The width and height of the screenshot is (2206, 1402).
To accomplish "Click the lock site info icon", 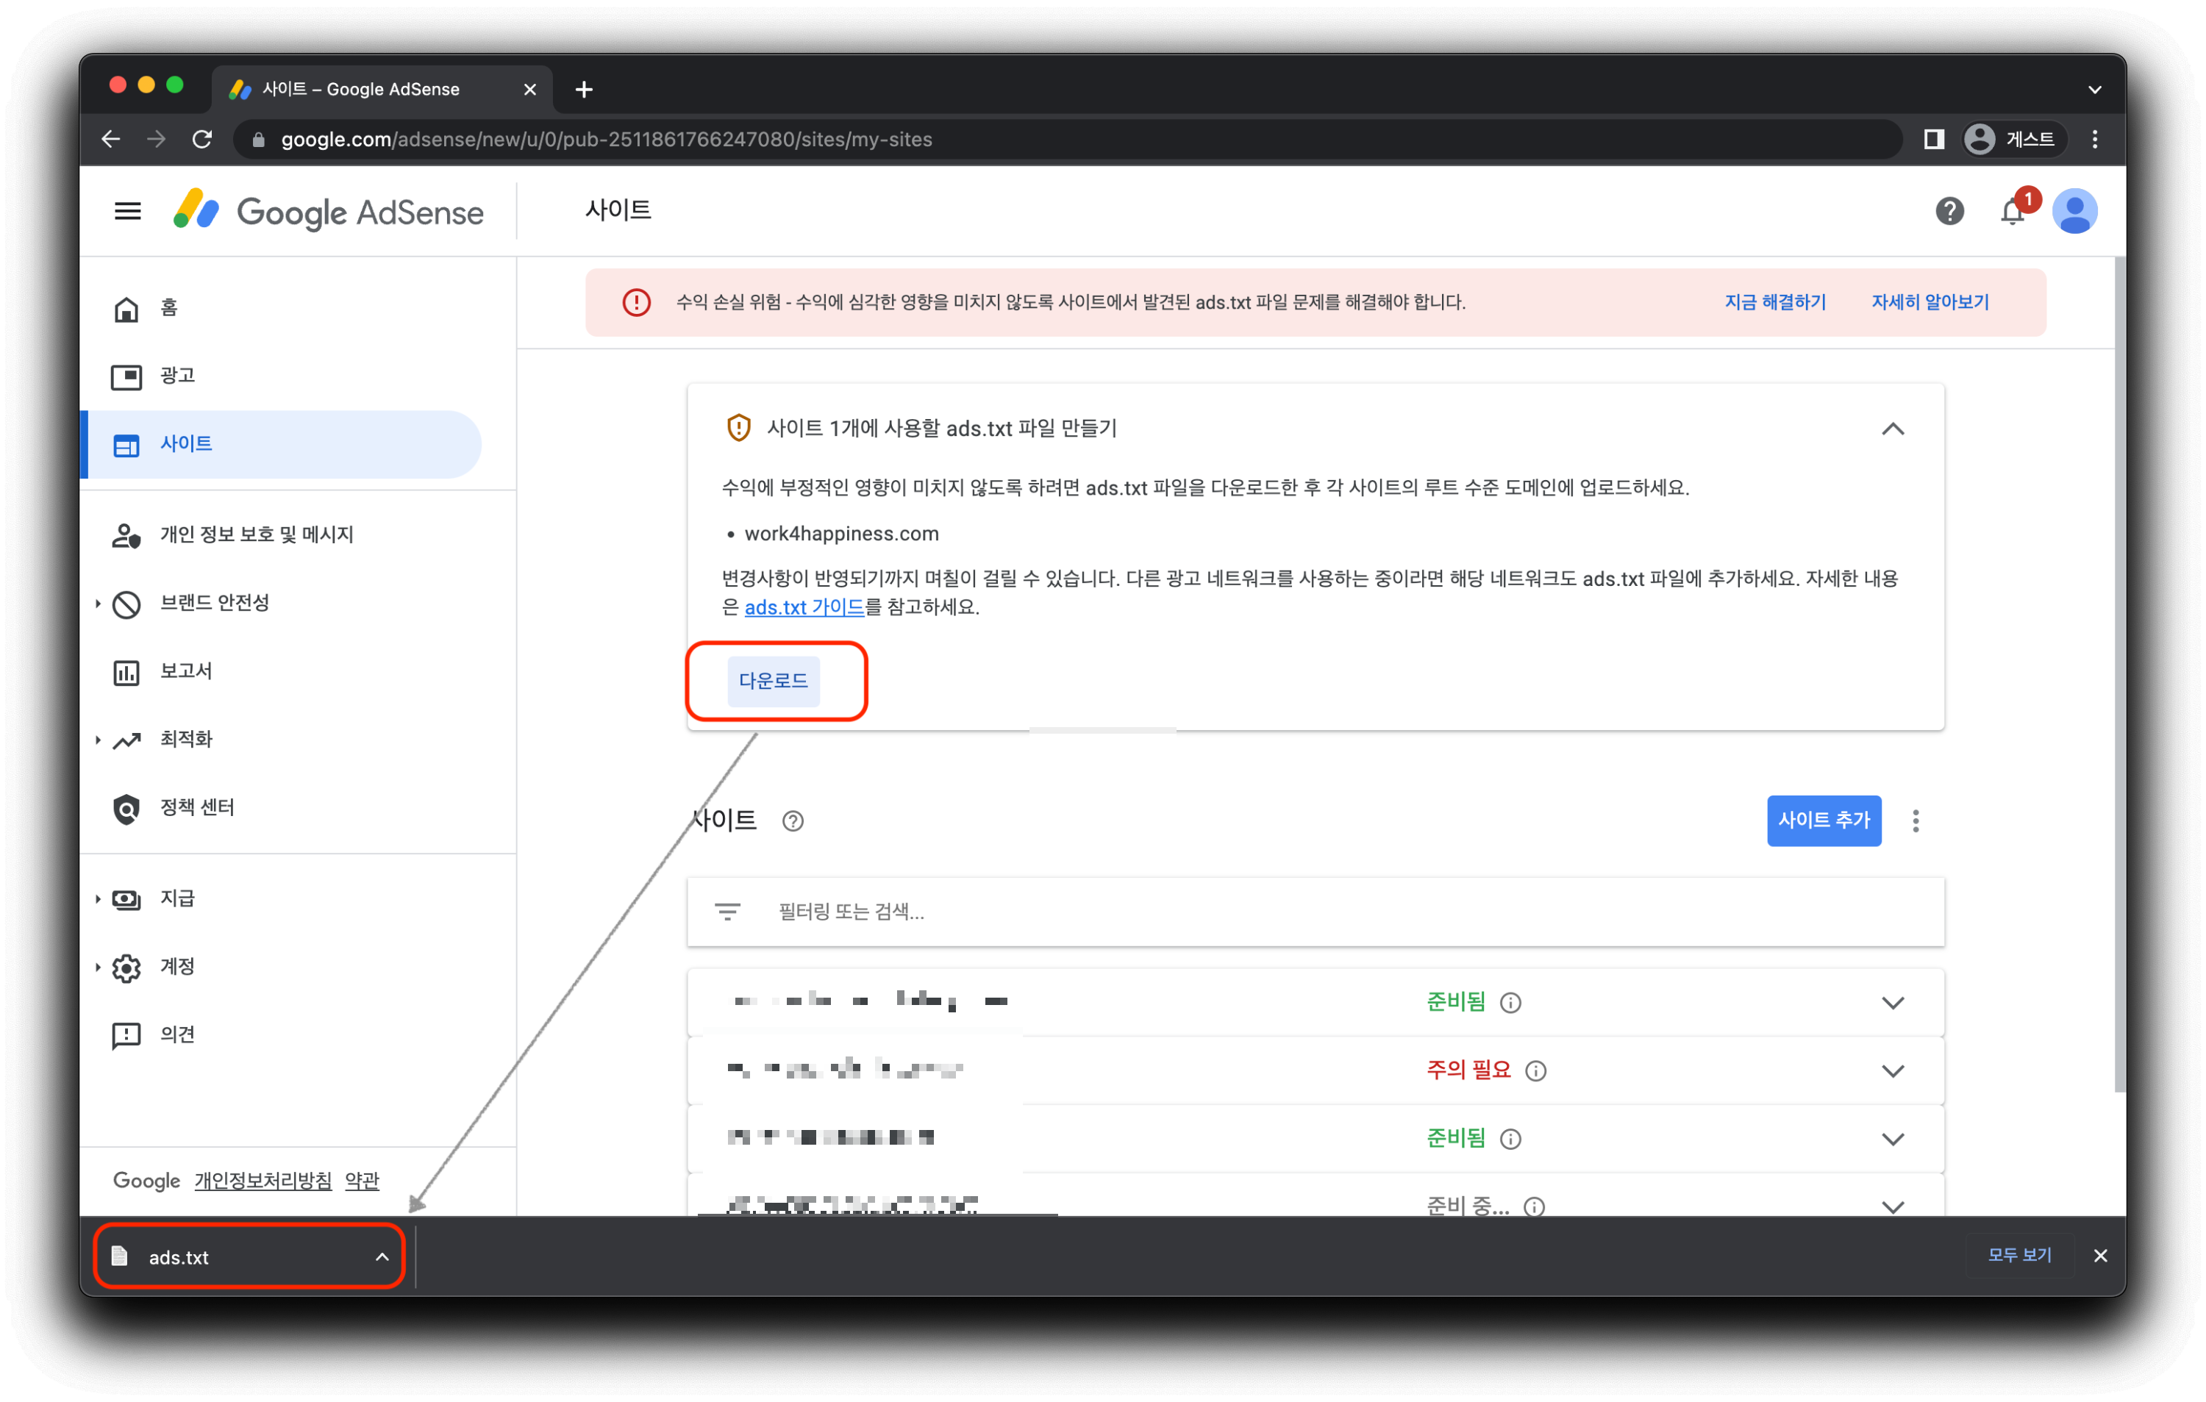I will 258,139.
